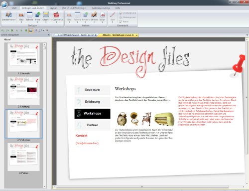Click the Partner navigation button on the page

click(92, 125)
